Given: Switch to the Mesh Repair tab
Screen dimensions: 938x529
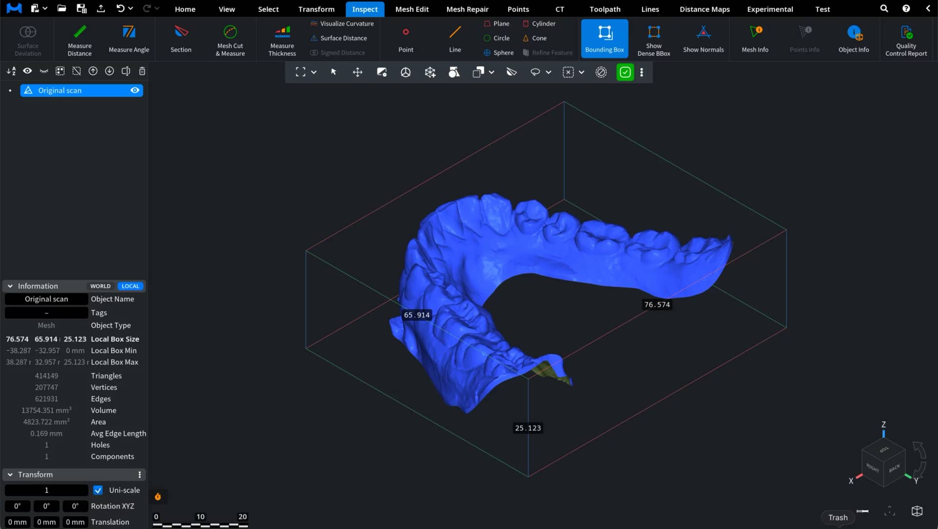Looking at the screenshot, I should click(x=467, y=9).
